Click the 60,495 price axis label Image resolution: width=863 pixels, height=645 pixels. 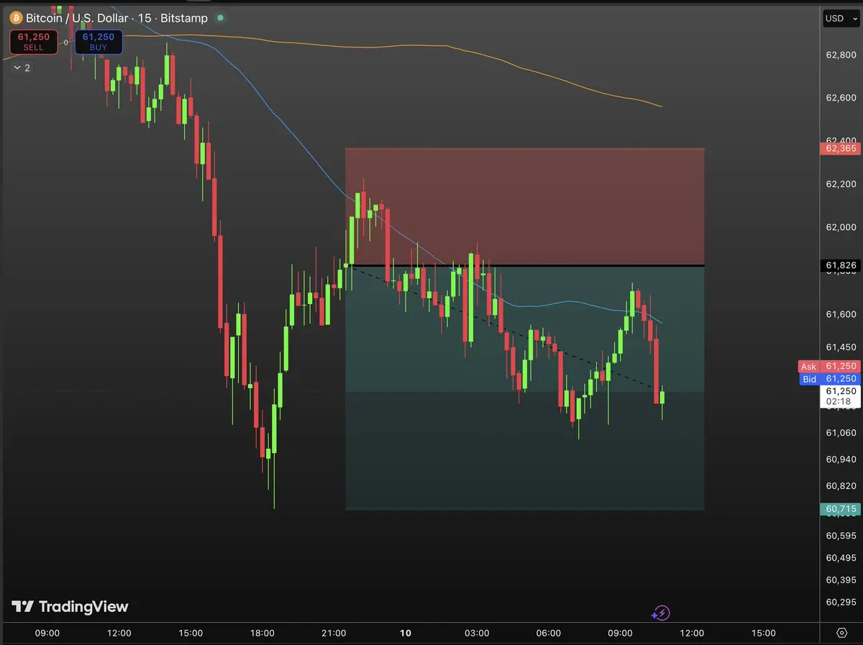[841, 558]
